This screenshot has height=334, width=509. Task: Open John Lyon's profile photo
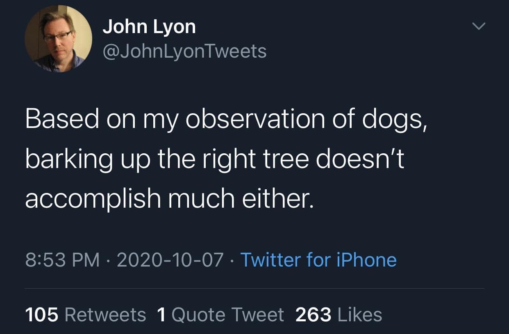point(58,40)
